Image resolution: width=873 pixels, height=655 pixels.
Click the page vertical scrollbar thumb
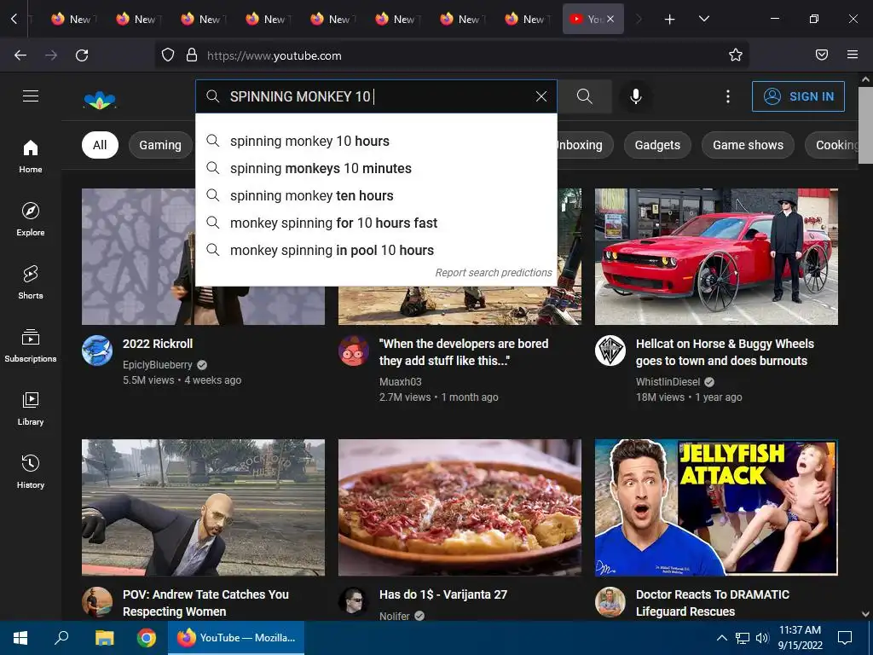point(866,125)
